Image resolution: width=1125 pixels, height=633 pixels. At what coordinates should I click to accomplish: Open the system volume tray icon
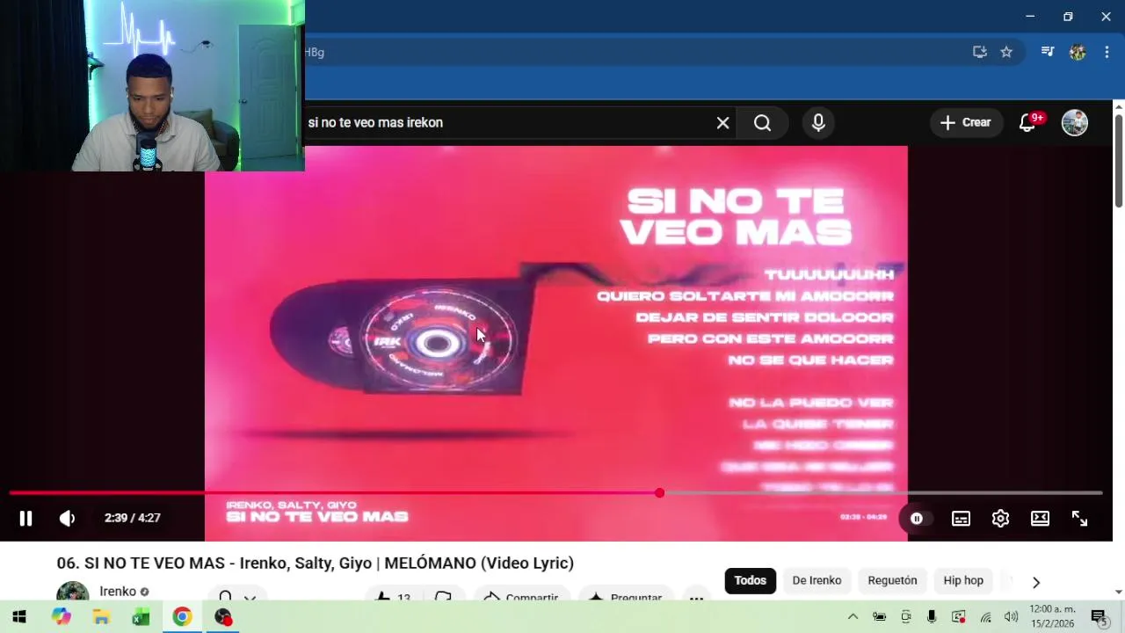[x=1012, y=617]
